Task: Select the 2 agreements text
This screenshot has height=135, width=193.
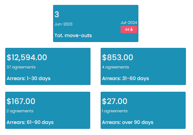Action: pos(20,111)
